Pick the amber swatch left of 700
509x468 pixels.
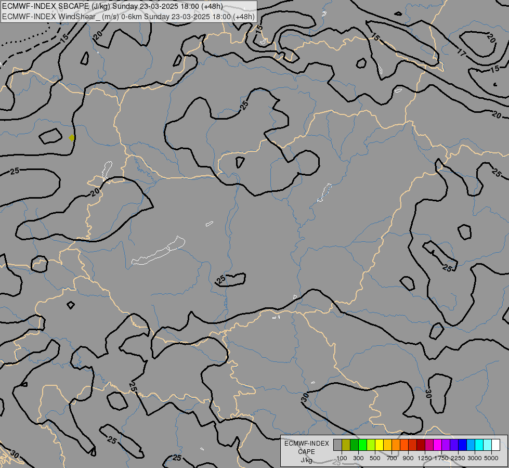pyautogui.click(x=387, y=445)
